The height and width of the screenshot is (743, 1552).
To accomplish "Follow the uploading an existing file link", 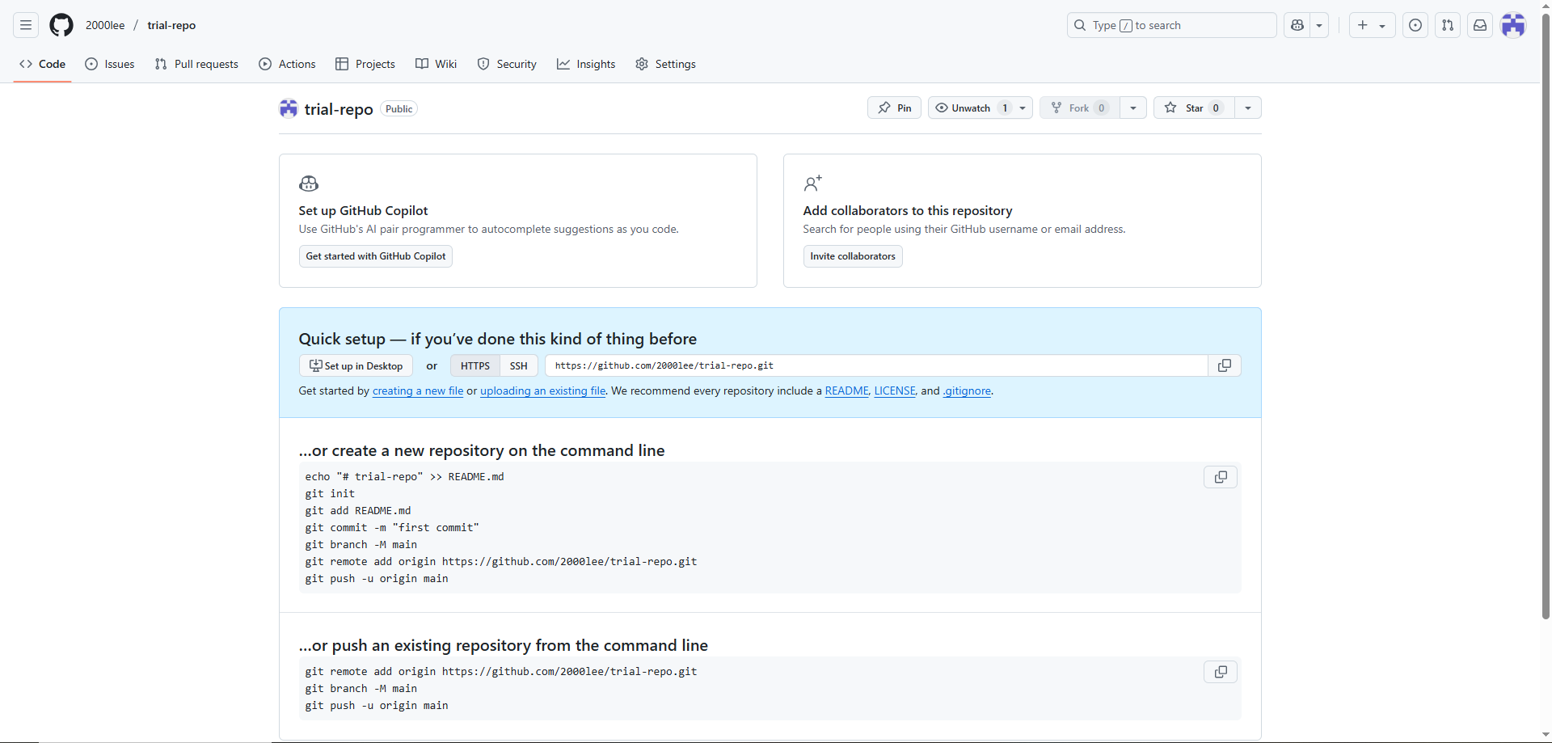I will point(543,390).
